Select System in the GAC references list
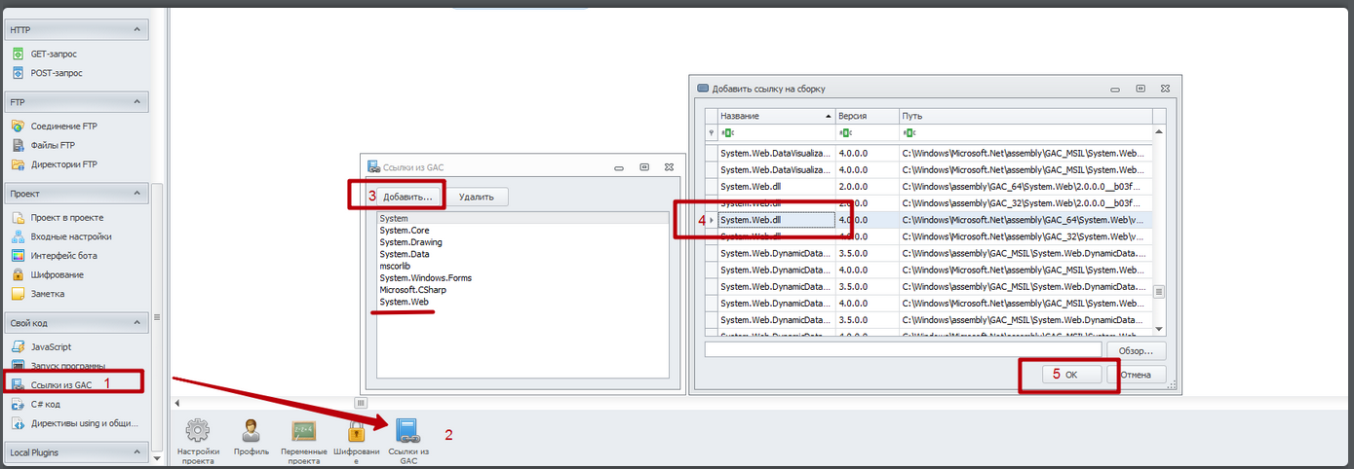The width and height of the screenshot is (1354, 469). 523,219
